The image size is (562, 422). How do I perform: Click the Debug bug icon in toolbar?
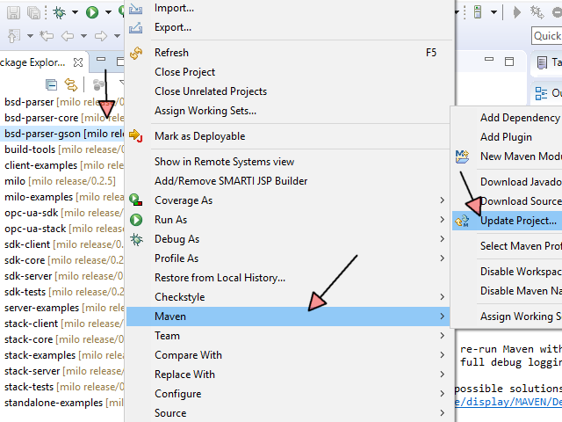click(x=59, y=11)
